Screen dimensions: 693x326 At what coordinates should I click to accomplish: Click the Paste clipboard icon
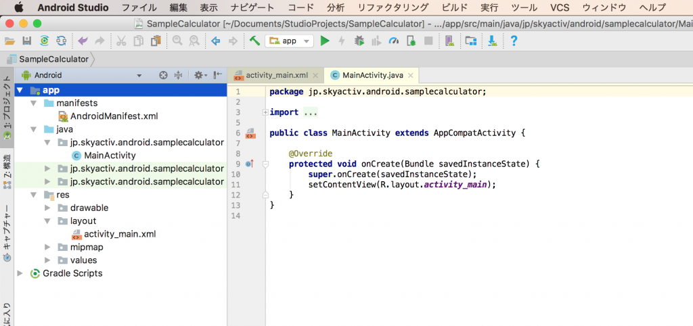pos(156,41)
